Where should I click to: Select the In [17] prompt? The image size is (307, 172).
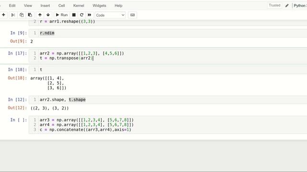coord(17,53)
